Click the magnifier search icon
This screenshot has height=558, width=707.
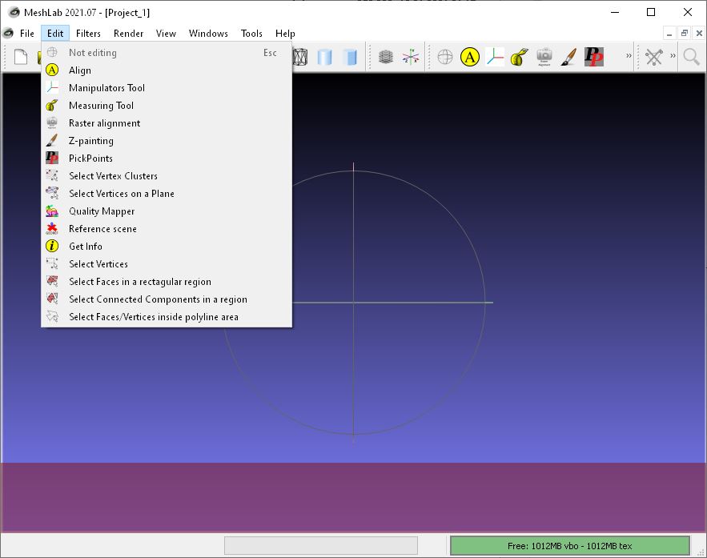click(690, 57)
